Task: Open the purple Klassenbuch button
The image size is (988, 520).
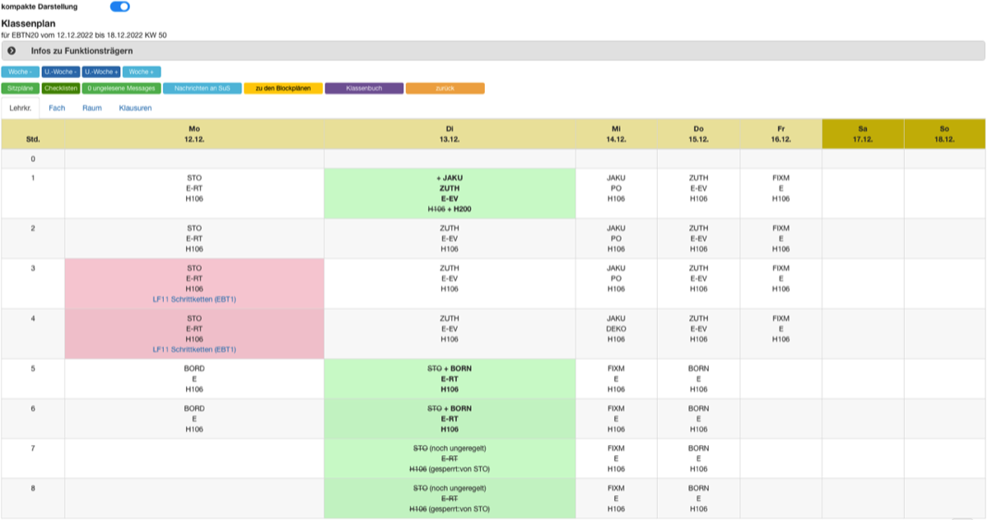Action: pyautogui.click(x=364, y=88)
